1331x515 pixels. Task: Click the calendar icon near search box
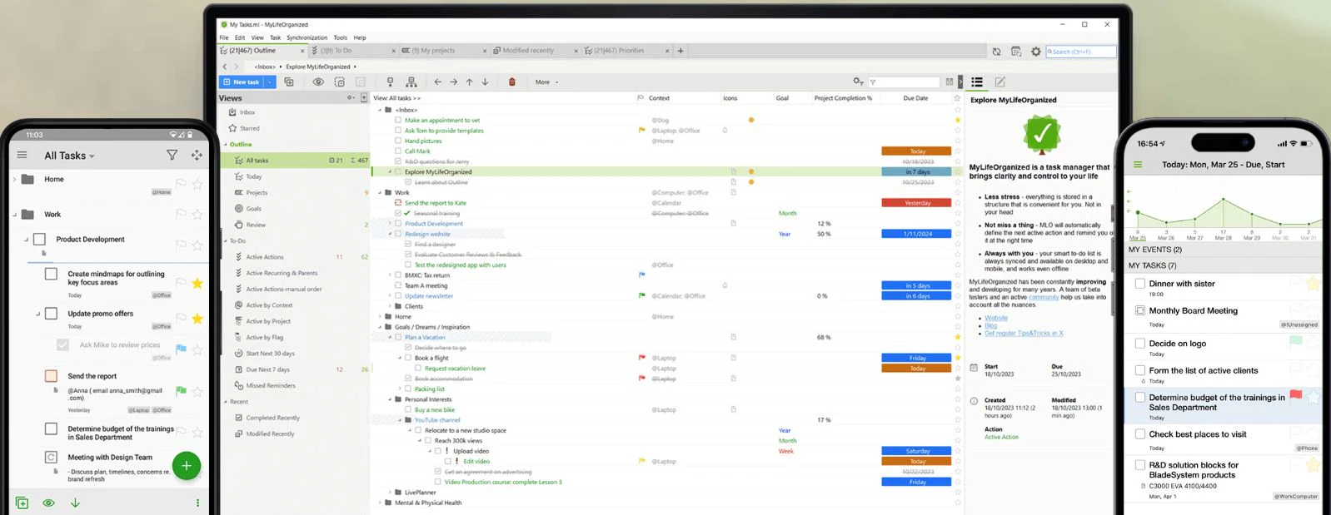pos(1016,52)
